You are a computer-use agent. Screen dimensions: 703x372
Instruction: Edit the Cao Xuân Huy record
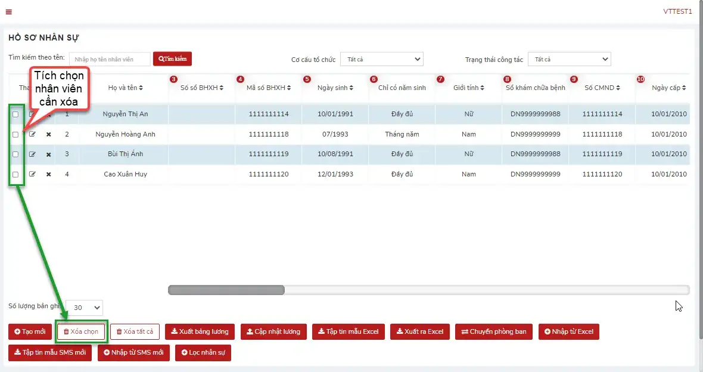tap(32, 174)
